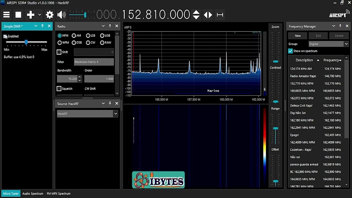The height and width of the screenshot is (198, 352).
Task: Adjust the Simple DMR Min-Max slider
Action: 26,42
